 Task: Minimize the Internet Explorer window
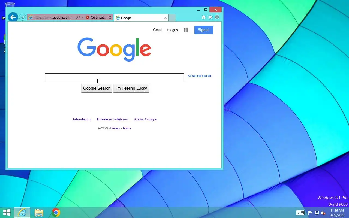pos(198,10)
